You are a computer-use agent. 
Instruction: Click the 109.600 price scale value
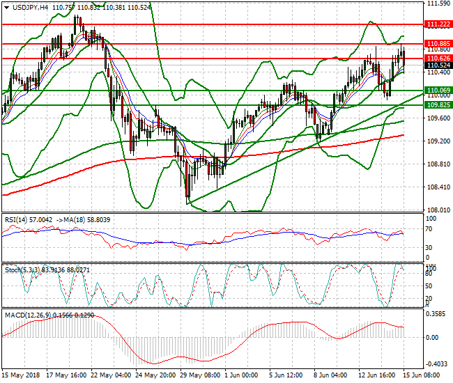point(438,118)
